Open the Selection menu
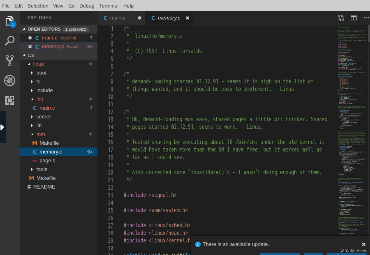 pos(38,6)
